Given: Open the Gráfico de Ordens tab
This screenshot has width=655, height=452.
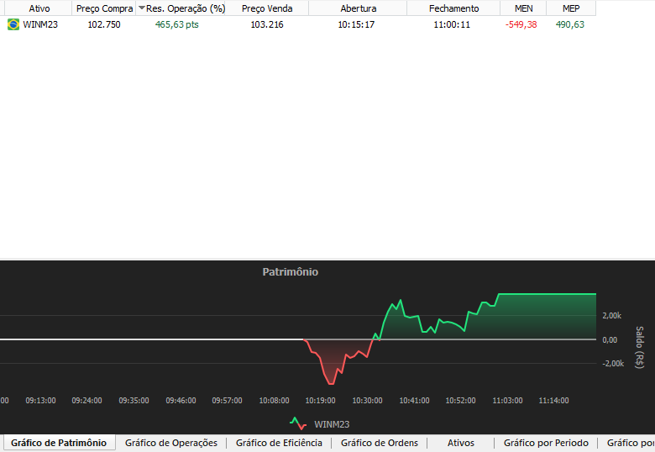Looking at the screenshot, I should [380, 443].
